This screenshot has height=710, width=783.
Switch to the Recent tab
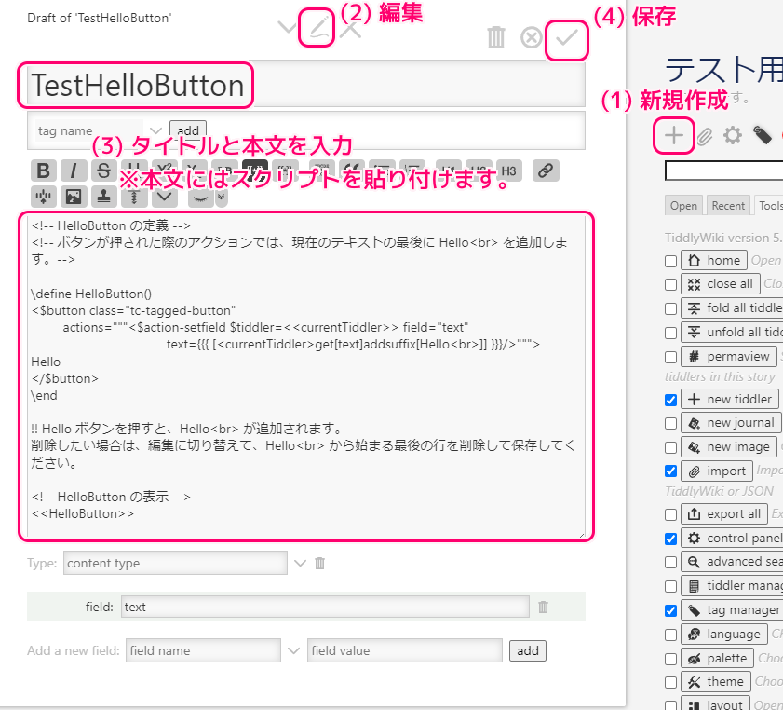[x=728, y=205]
